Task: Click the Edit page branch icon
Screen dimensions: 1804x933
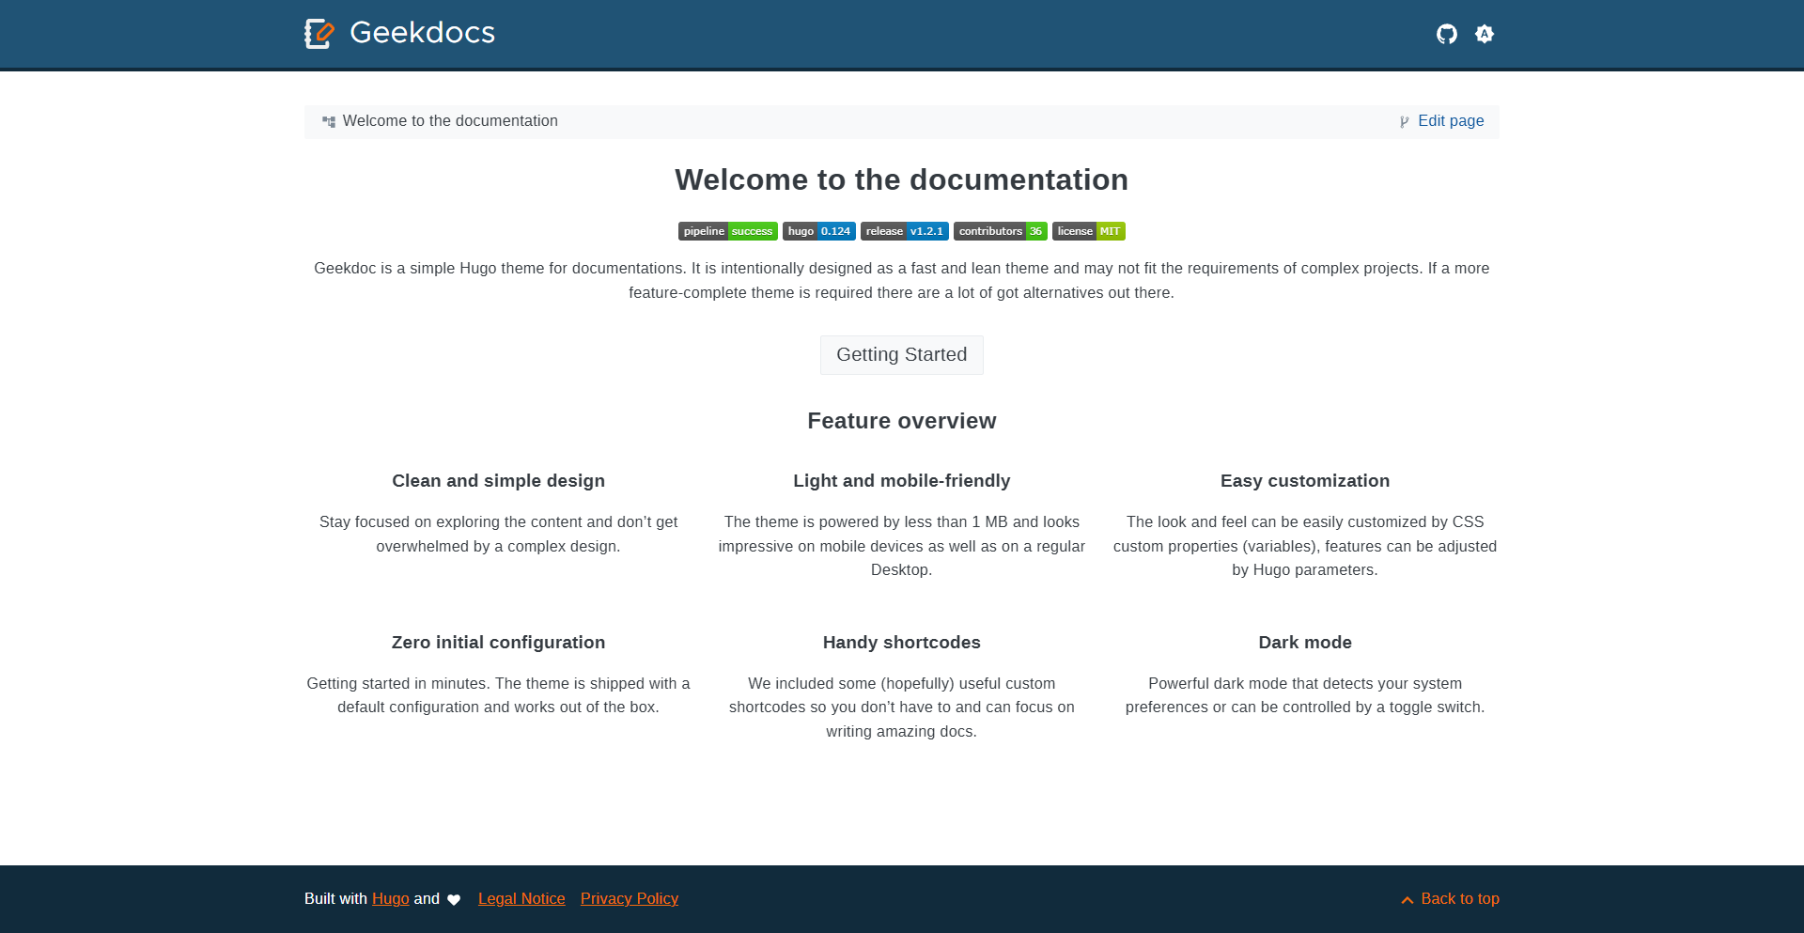Action: [x=1405, y=121]
